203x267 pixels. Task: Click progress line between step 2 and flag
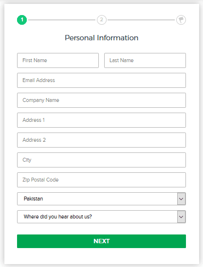click(x=141, y=20)
